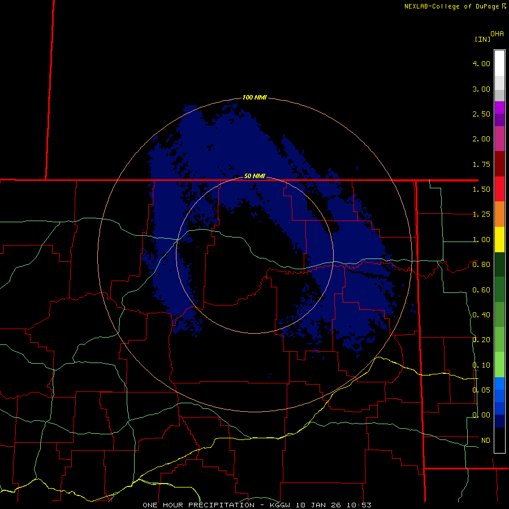Click the 0.00 legend value
The width and height of the screenshot is (509, 509).
tap(481, 415)
